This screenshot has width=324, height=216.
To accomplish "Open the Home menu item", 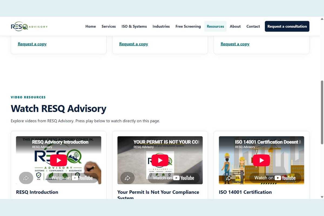I will [x=90, y=26].
